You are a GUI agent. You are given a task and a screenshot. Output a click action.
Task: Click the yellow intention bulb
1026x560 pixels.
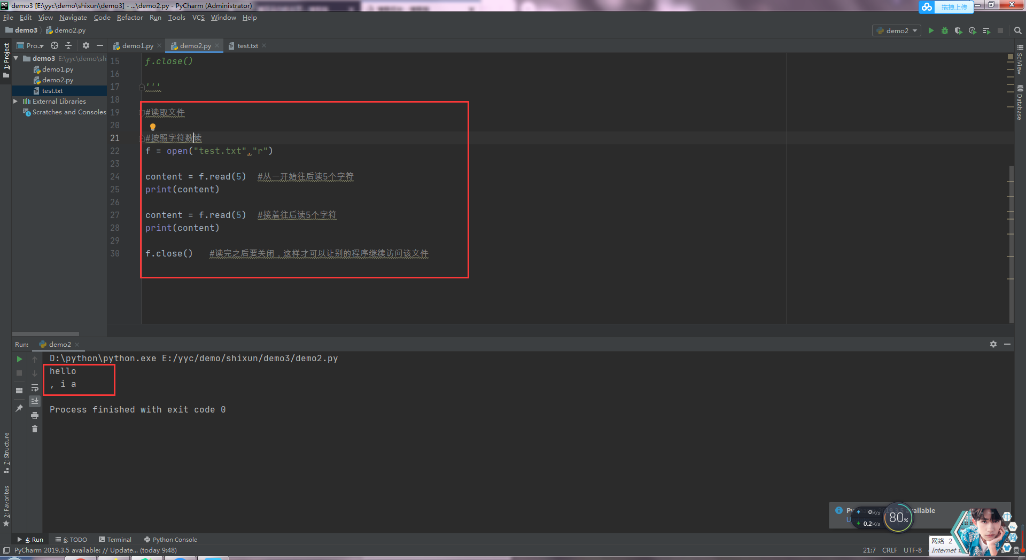coord(153,127)
